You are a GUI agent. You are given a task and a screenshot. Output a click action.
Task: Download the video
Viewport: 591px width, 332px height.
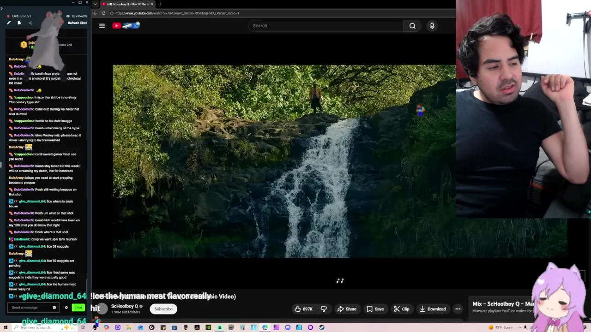pos(433,309)
